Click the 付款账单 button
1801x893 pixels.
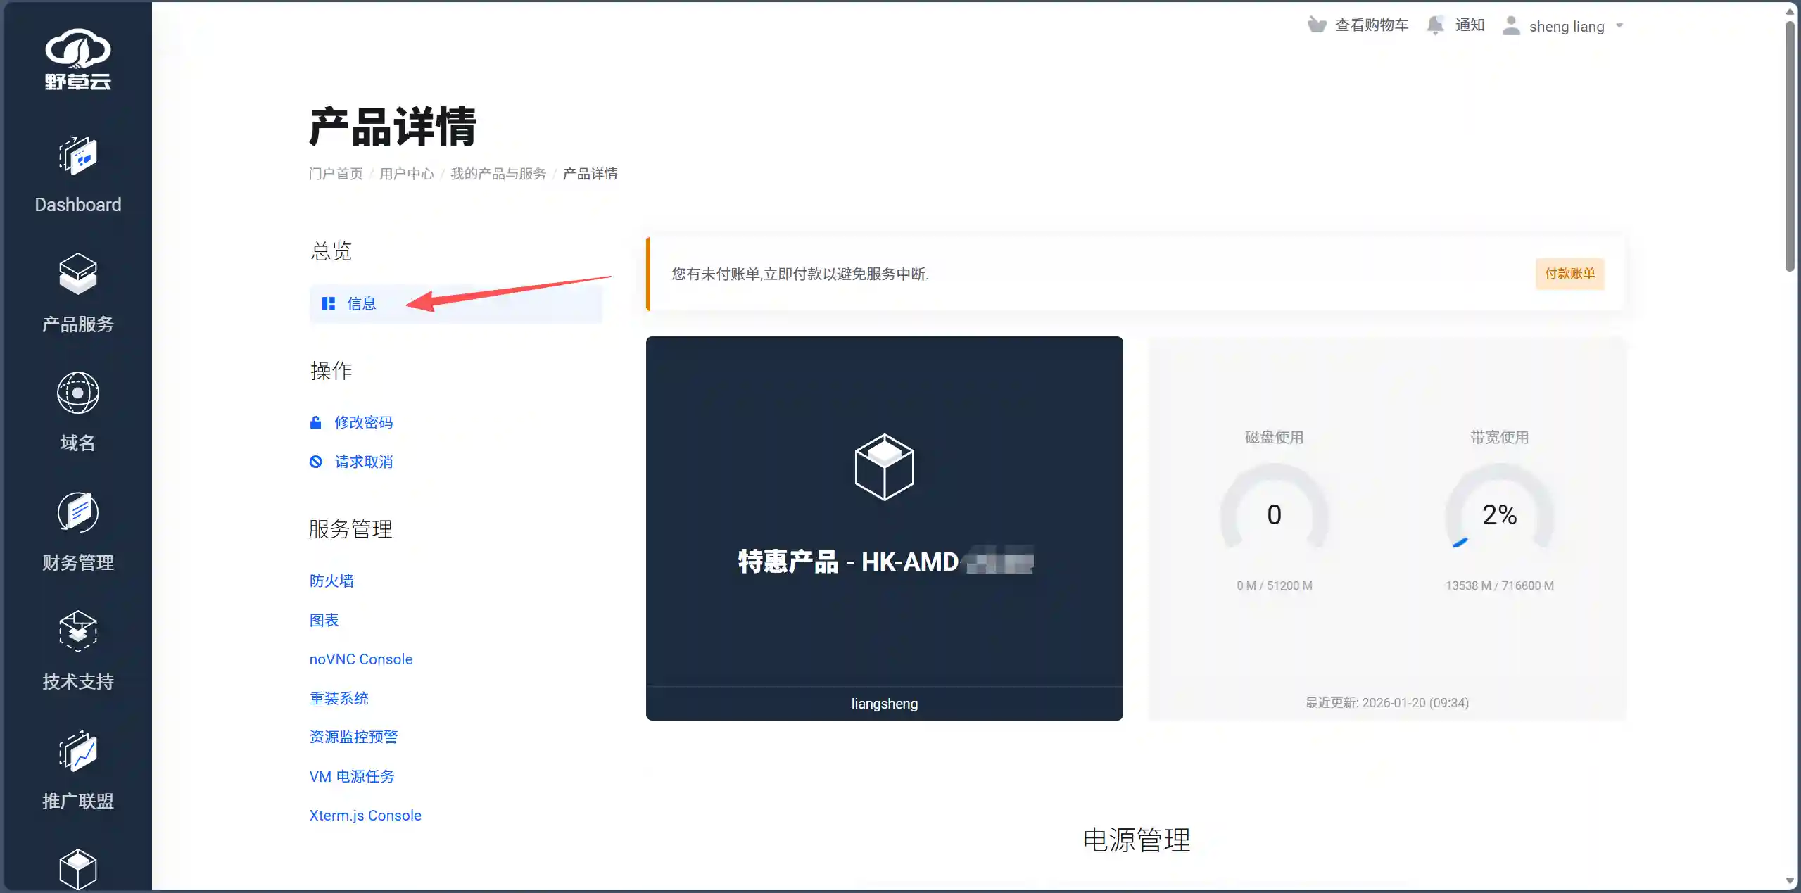tap(1569, 274)
